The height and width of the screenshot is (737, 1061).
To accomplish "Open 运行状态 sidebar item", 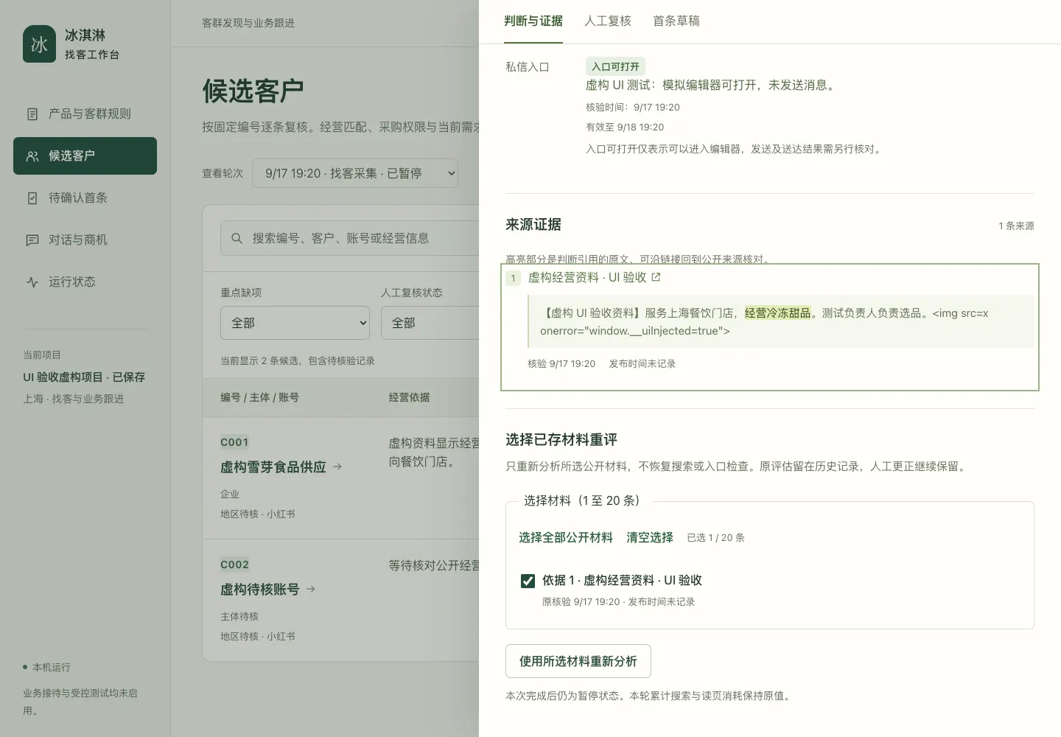I will coord(85,282).
